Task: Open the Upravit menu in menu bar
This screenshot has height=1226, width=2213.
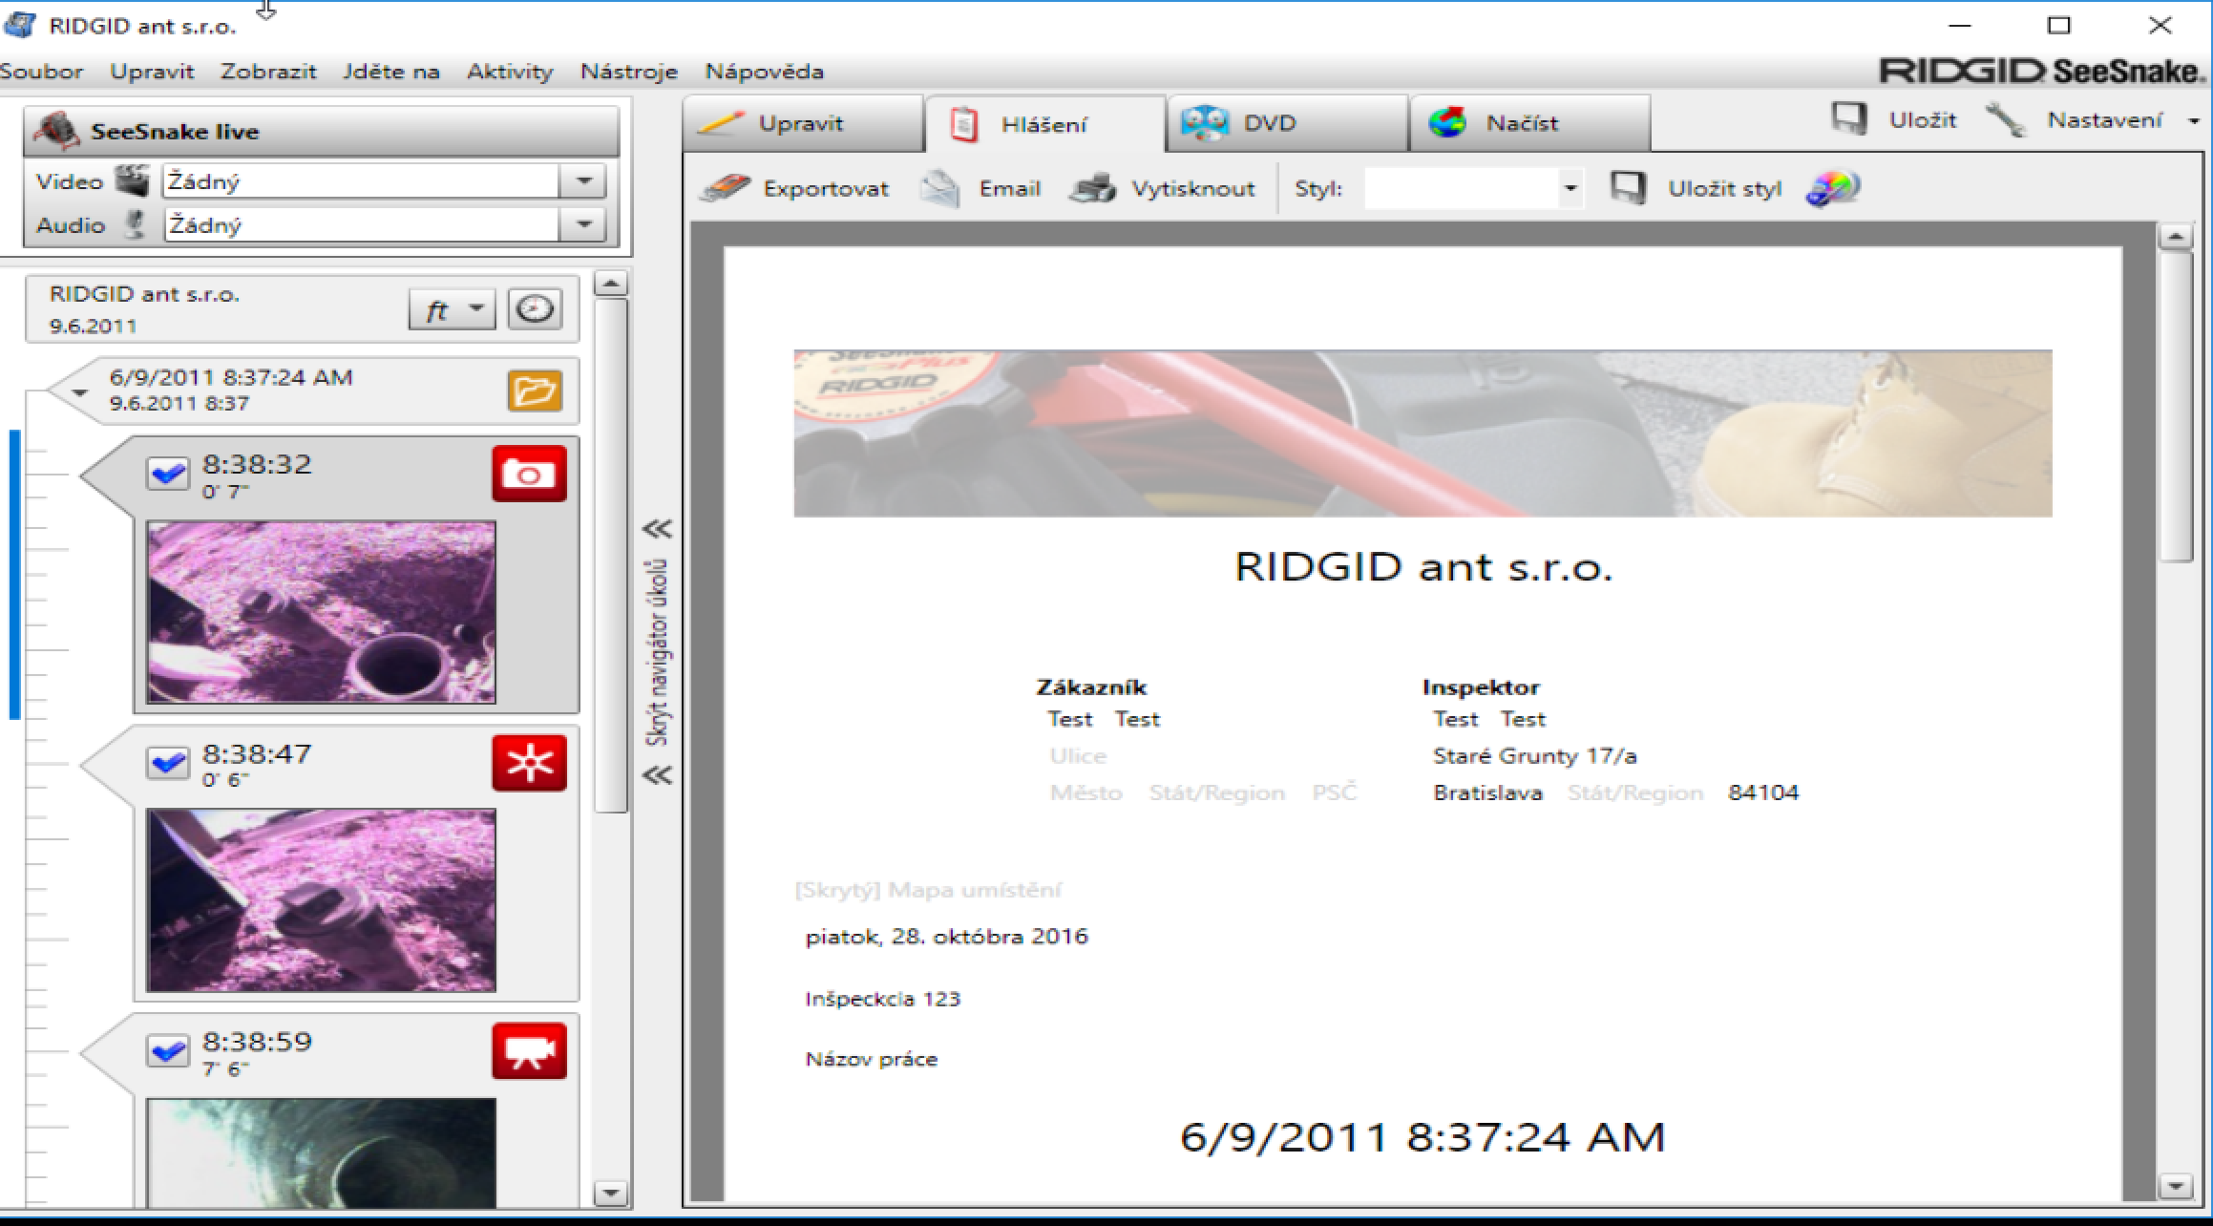Action: [x=152, y=72]
